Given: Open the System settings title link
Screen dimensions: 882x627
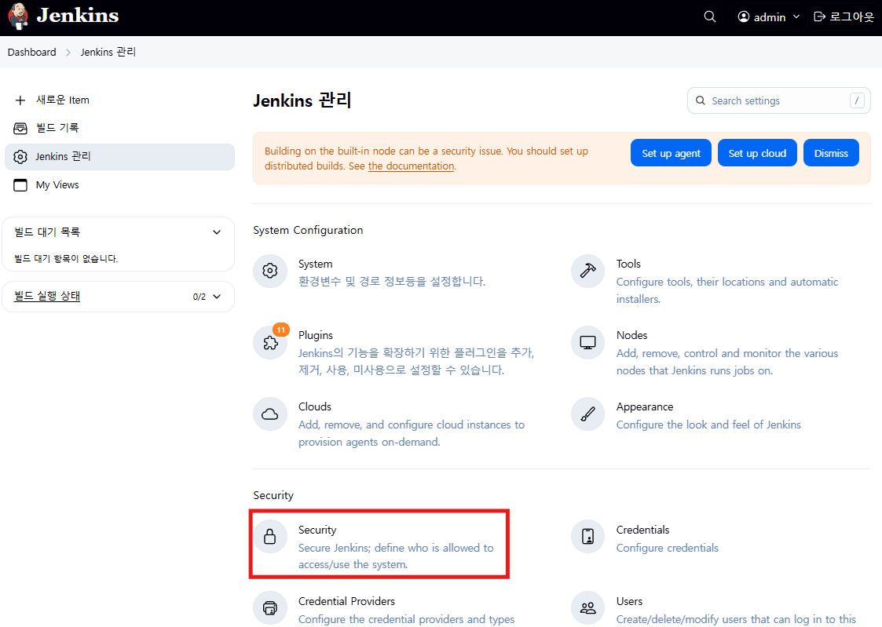Looking at the screenshot, I should 315,264.
